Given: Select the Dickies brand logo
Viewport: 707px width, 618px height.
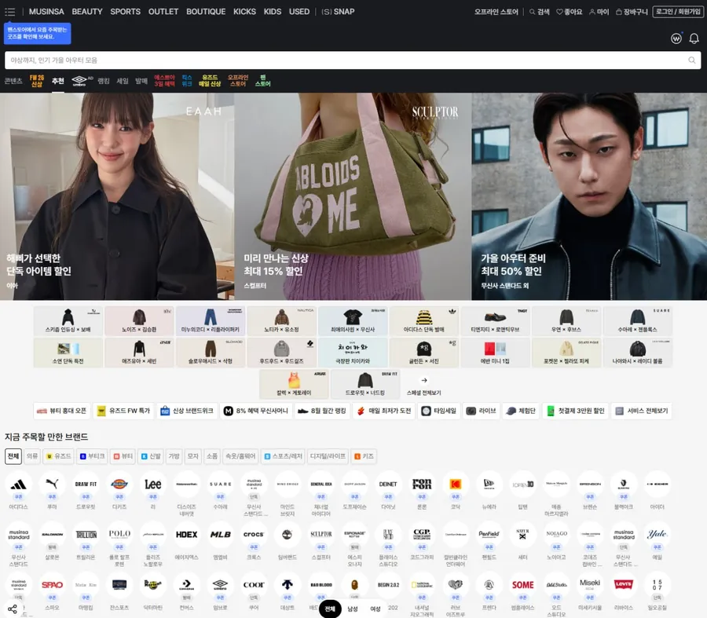Looking at the screenshot, I should [119, 485].
